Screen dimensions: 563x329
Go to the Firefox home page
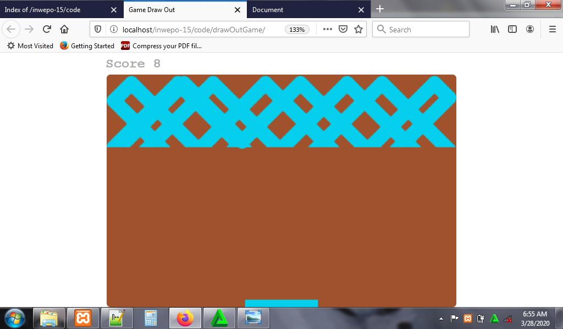(64, 29)
